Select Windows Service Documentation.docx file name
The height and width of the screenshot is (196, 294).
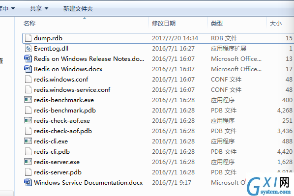(88, 183)
